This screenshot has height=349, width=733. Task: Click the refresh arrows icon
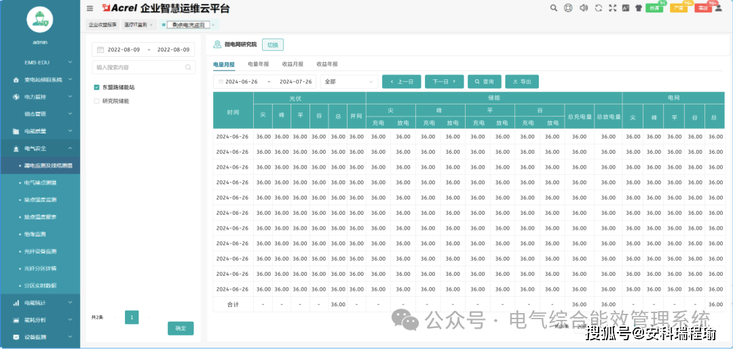(598, 8)
